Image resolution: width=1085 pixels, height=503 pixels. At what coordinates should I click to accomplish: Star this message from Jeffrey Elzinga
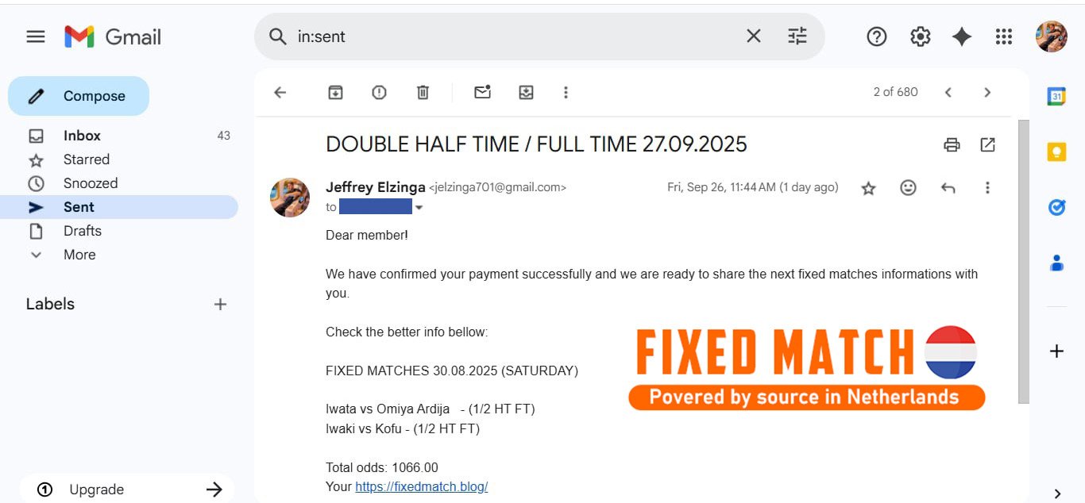click(868, 188)
